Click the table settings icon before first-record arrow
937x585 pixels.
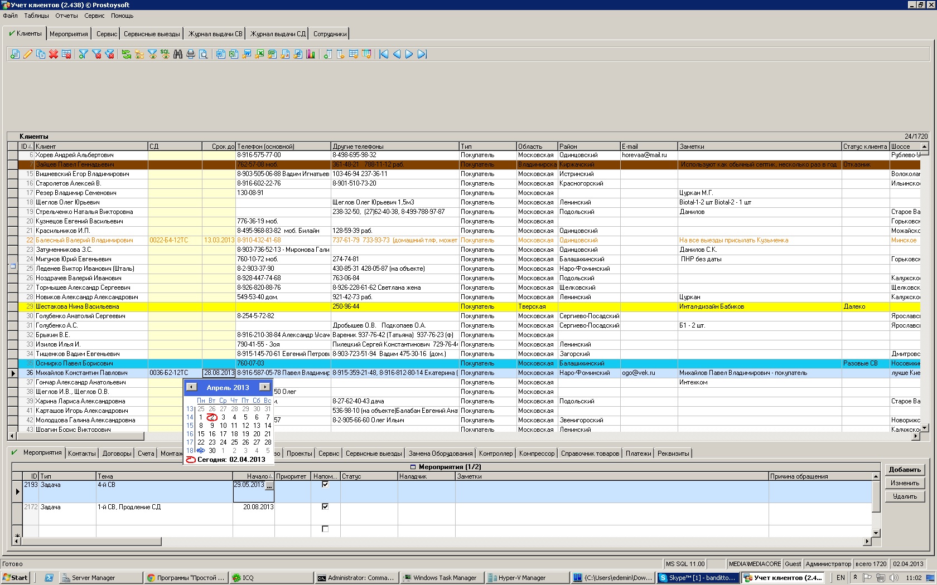[x=366, y=54]
